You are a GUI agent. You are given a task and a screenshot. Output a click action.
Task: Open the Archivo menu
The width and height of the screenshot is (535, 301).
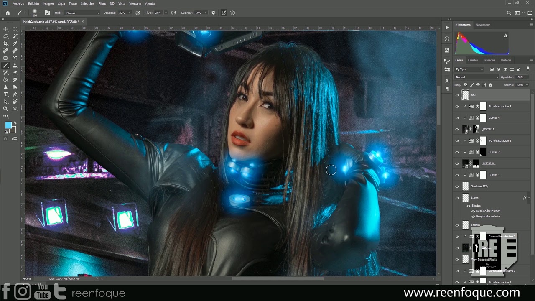tap(18, 3)
